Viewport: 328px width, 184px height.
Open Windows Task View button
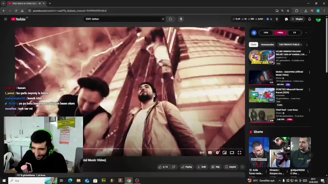(x=61, y=181)
